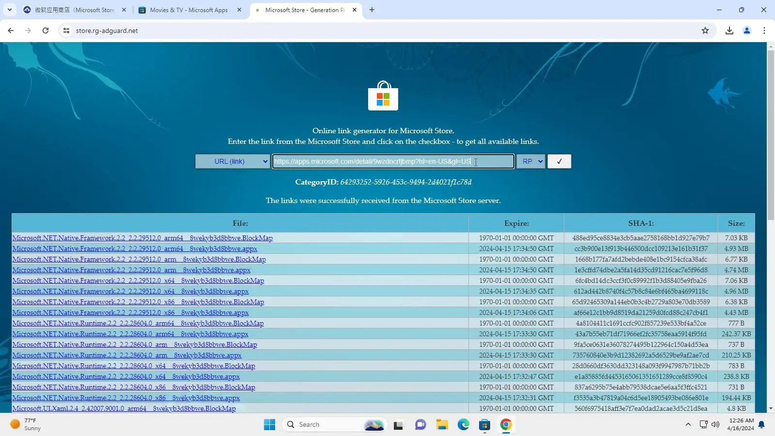Open the Chrome downloads panel

[x=729, y=31]
